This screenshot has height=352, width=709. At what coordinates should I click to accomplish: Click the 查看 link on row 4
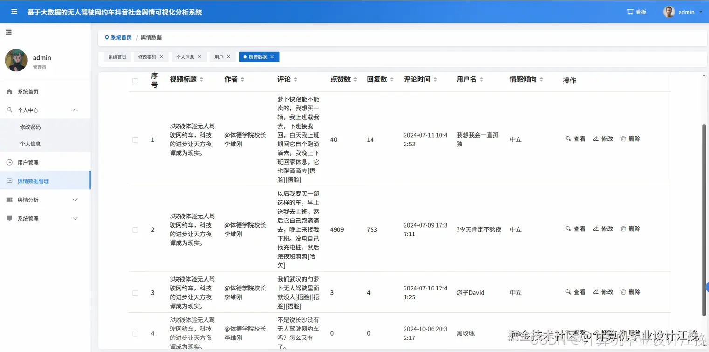578,332
